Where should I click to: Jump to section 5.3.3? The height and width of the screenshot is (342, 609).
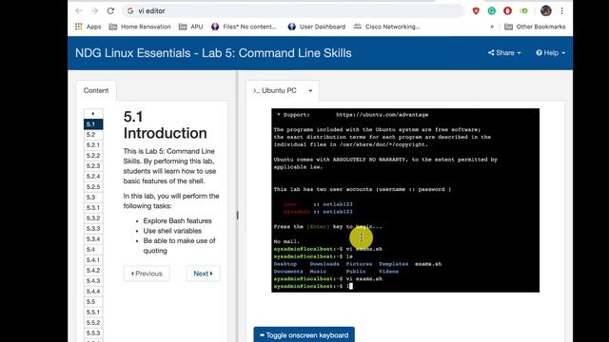(x=93, y=229)
